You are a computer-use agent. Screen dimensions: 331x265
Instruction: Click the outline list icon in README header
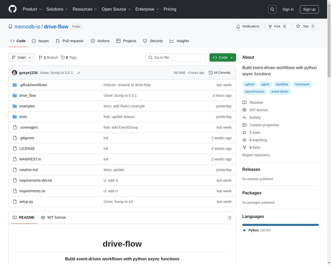229,218
